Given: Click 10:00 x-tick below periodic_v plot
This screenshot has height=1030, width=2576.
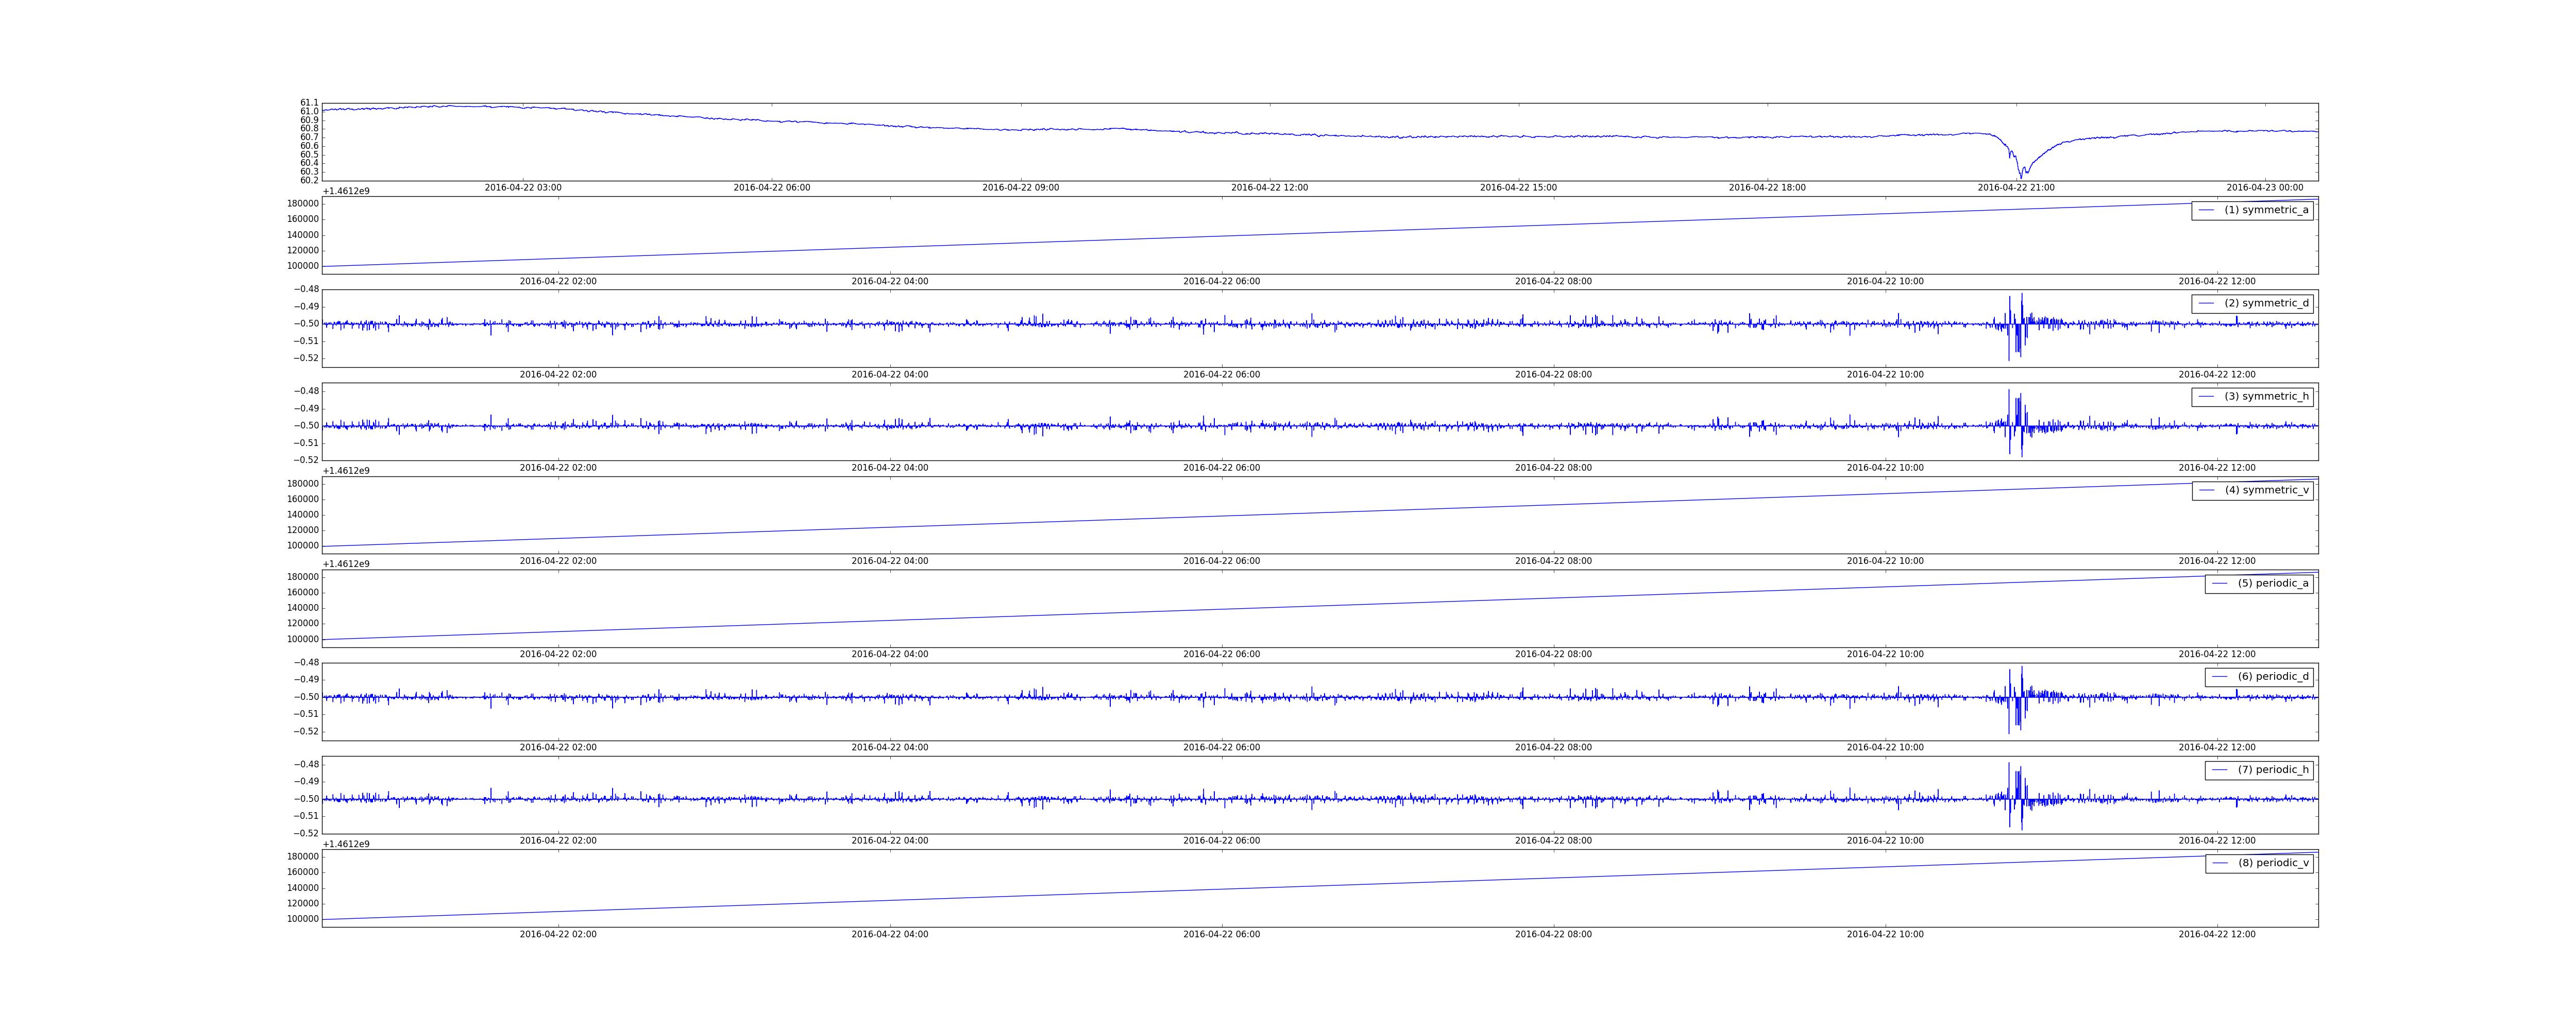Looking at the screenshot, I should (1885, 935).
